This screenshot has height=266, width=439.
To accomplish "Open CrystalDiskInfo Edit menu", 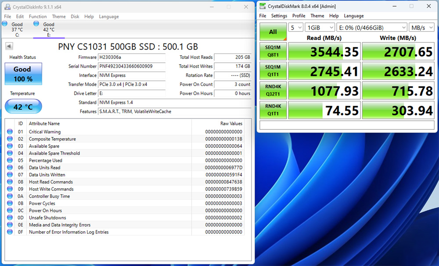I will click(20, 17).
